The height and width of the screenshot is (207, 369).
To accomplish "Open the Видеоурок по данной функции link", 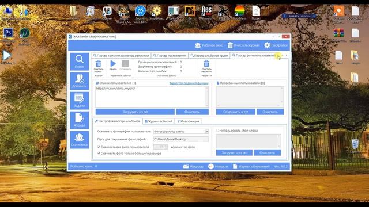I will (x=189, y=83).
